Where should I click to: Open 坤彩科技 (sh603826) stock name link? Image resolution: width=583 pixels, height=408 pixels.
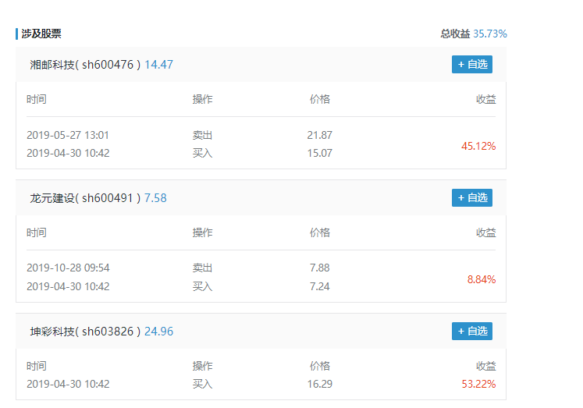[85, 332]
